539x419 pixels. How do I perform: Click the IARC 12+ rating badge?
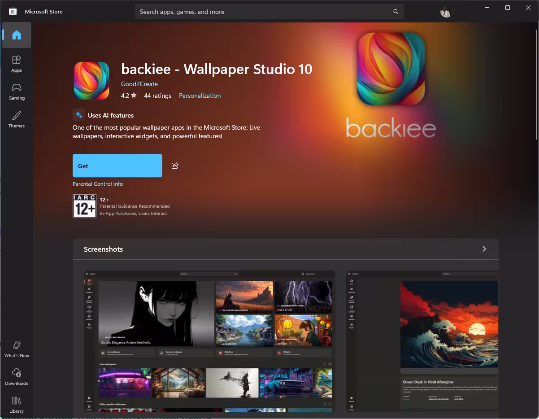click(x=84, y=206)
